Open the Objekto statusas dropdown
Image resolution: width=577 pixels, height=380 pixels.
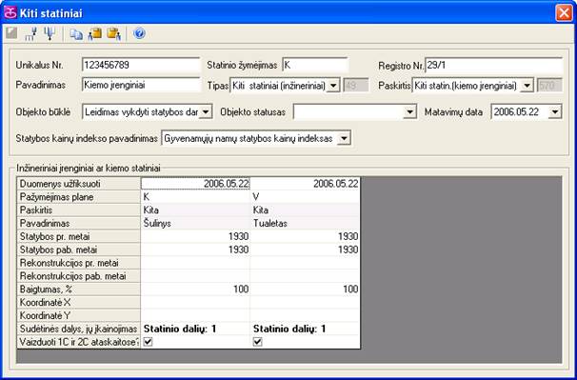tap(409, 112)
